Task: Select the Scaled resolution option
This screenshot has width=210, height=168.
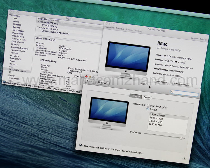Action: click(148, 109)
